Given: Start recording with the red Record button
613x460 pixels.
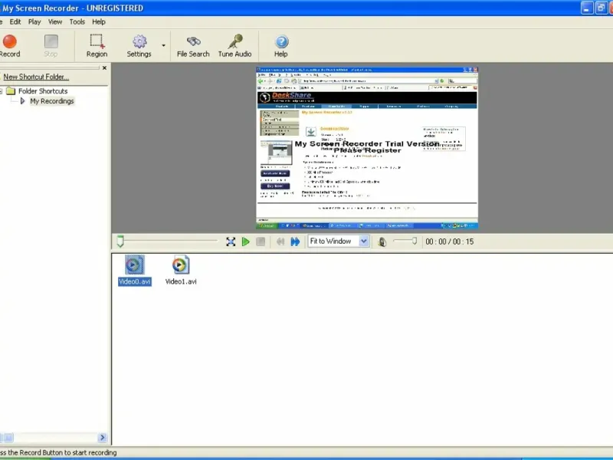Looking at the screenshot, I should tap(9, 46).
